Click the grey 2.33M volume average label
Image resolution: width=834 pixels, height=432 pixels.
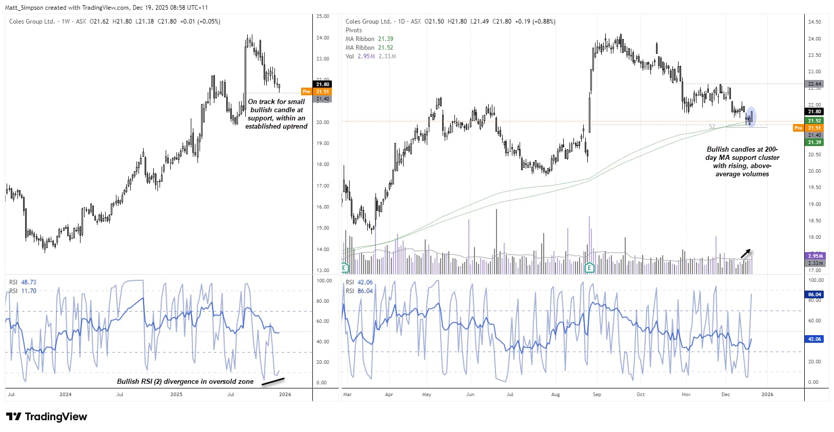tap(815, 263)
